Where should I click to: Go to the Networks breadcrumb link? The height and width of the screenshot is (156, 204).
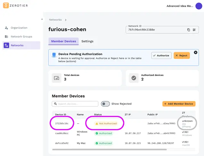(x=55, y=20)
